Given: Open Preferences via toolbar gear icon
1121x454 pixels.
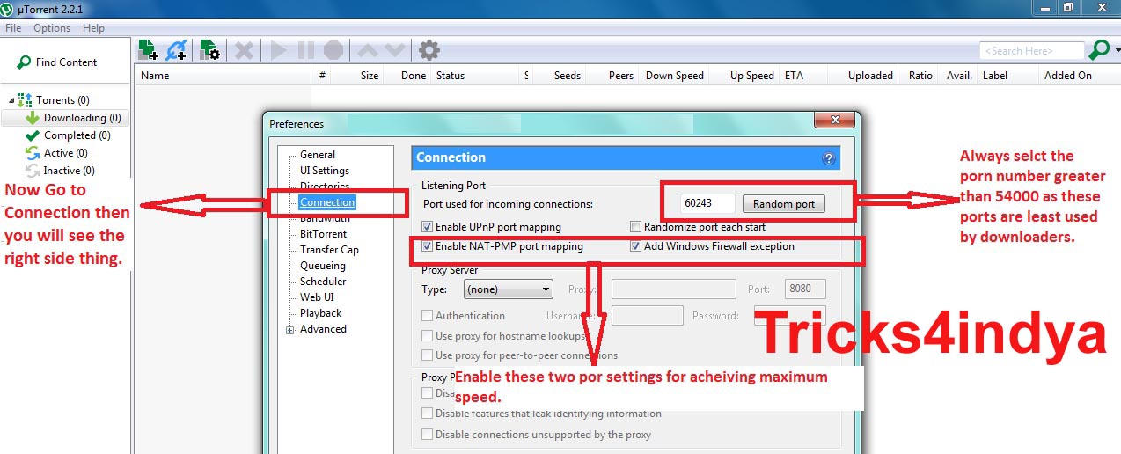Looking at the screenshot, I should tap(429, 50).
